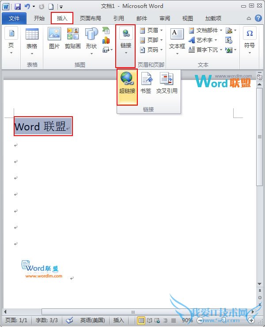Screen dimensions: 265x327
Task: Click 交叉引用 cross-reference button
Action: click(x=167, y=83)
